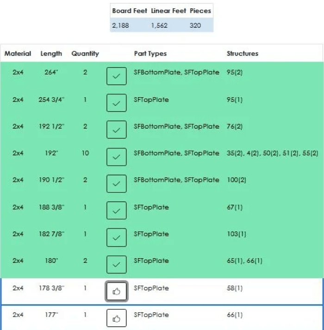Uncheck the 192 1/2" row checkbox

click(116, 130)
